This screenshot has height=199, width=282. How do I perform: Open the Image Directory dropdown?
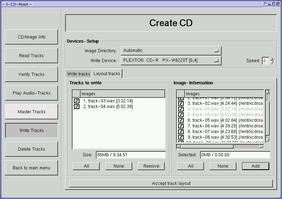171,51
